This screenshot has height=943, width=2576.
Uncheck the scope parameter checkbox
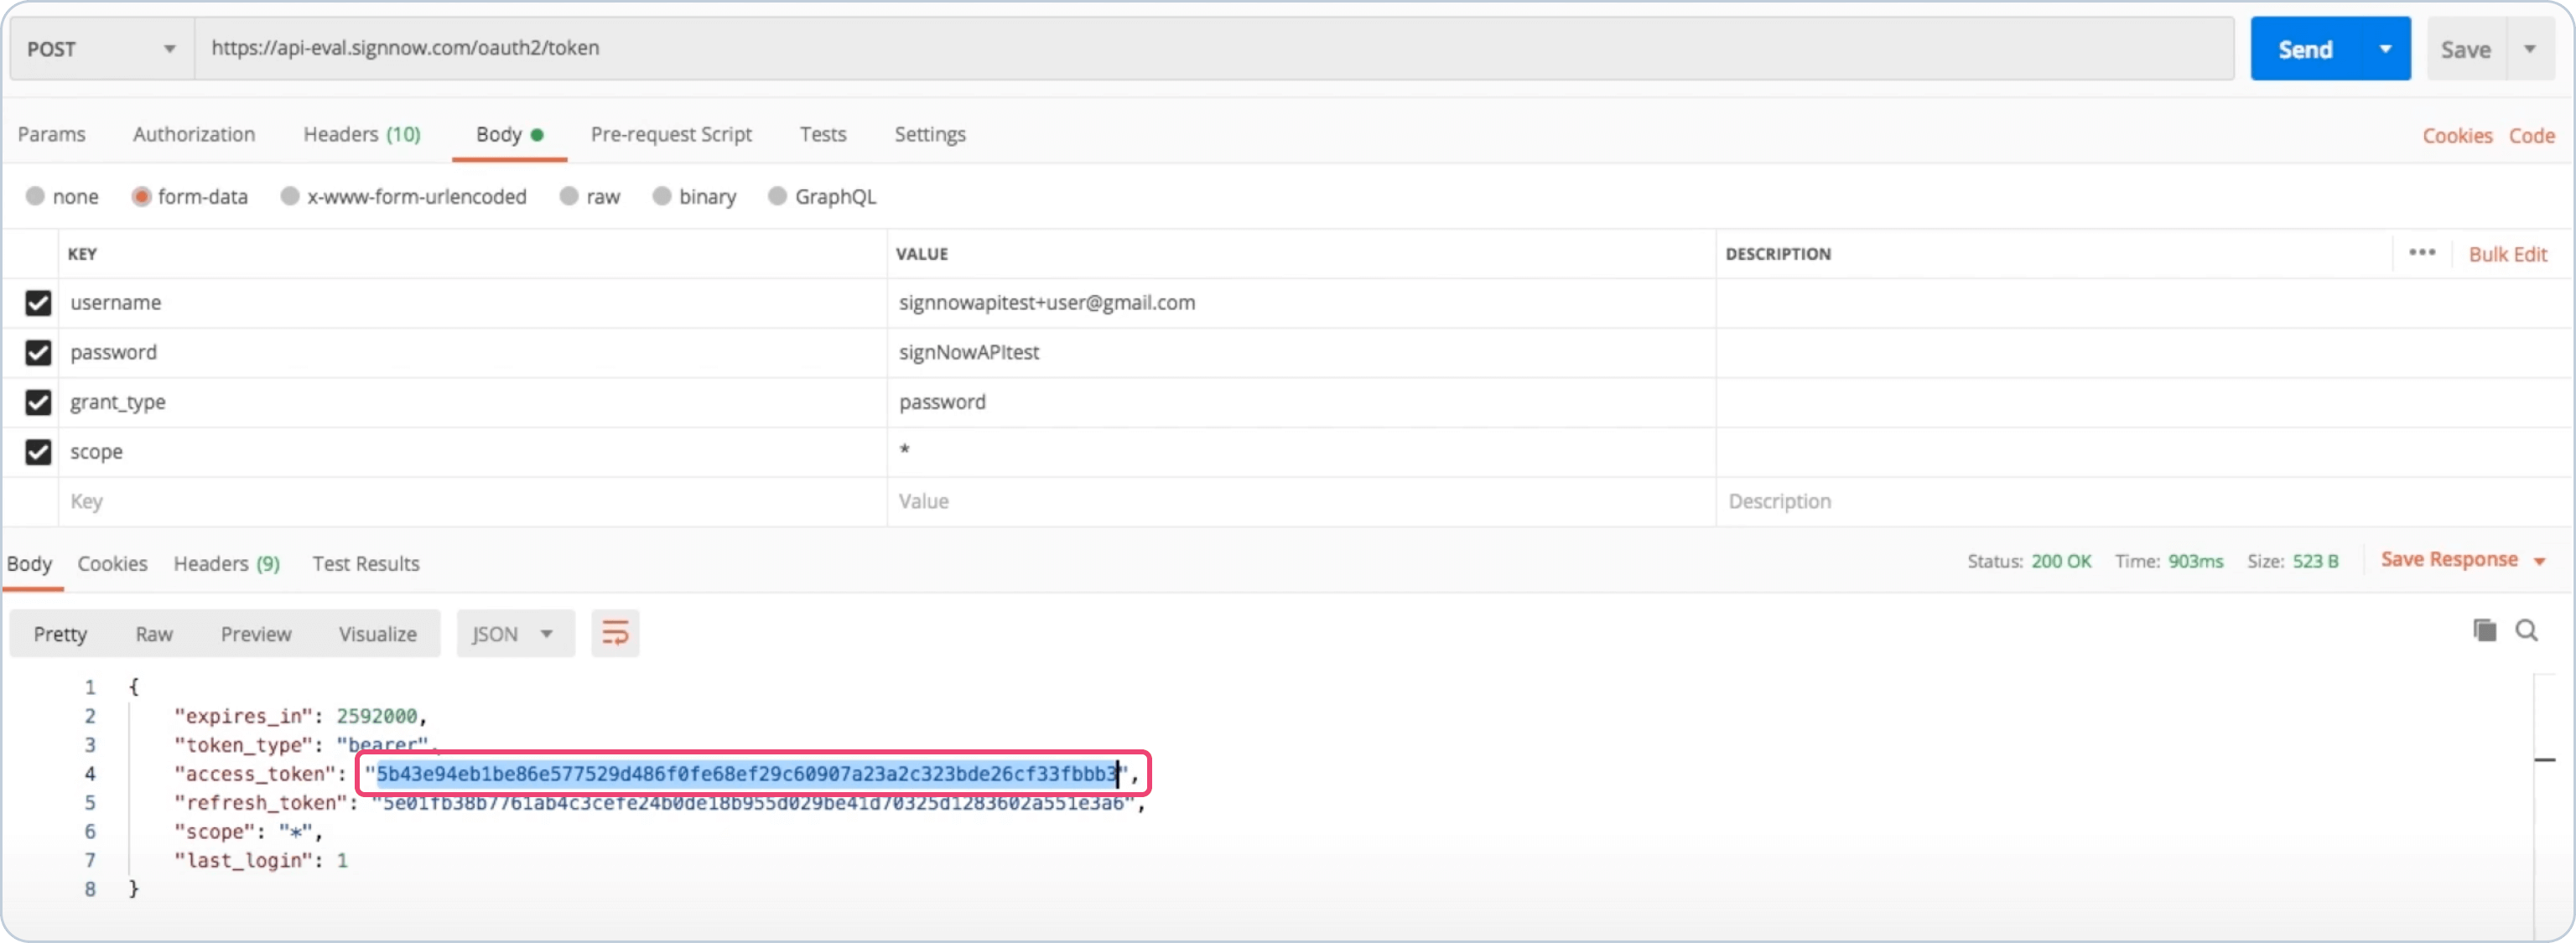[x=38, y=452]
